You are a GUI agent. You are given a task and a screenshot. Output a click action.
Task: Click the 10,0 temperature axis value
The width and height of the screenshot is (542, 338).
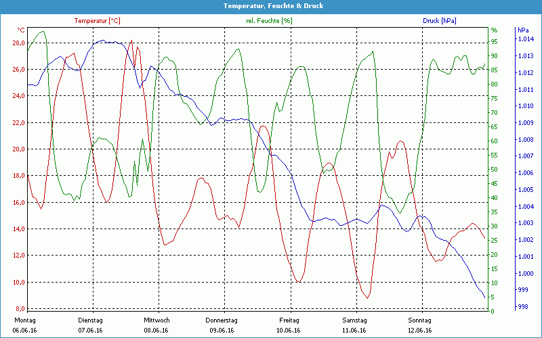[19, 282]
